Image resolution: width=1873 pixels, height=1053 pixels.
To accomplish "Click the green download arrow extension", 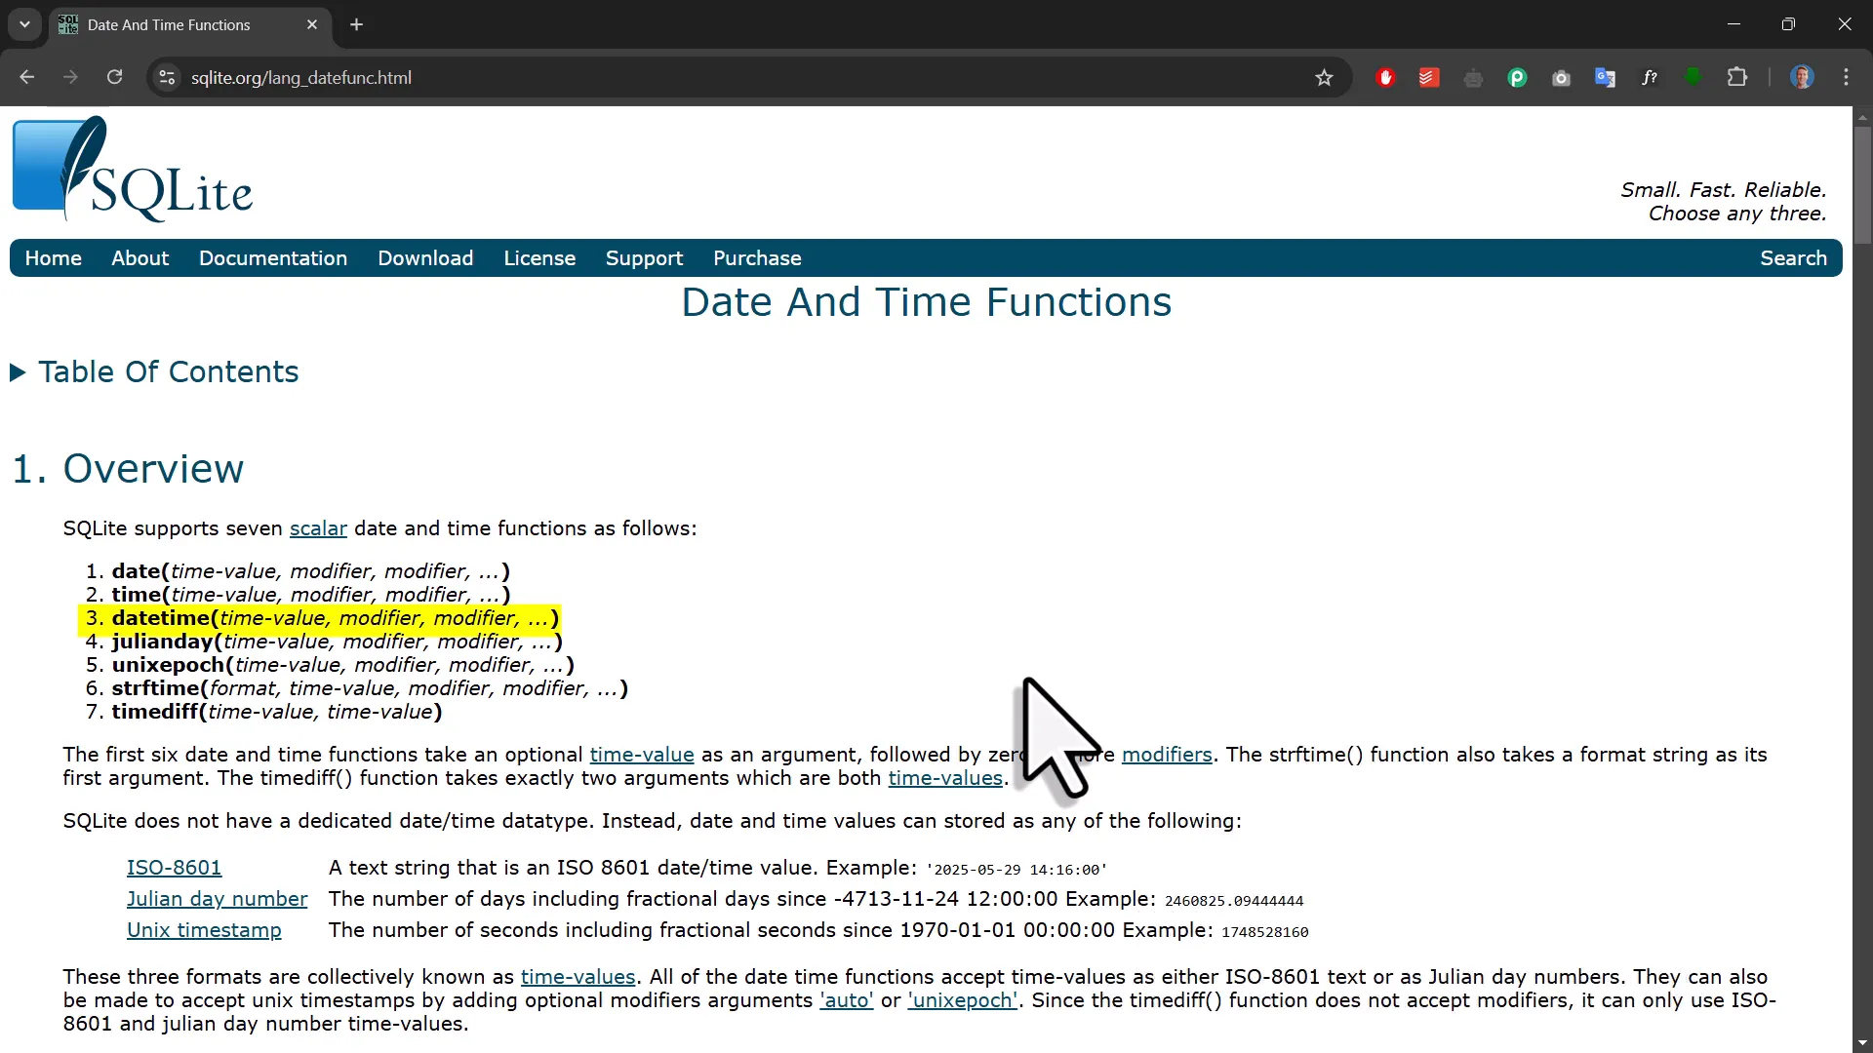I will coord(1694,77).
